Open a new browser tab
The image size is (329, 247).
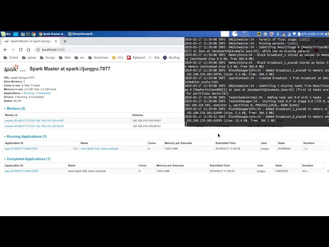(65, 41)
